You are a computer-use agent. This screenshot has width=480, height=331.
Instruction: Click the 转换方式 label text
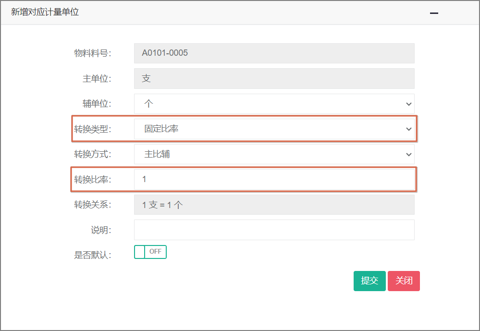[x=92, y=154]
